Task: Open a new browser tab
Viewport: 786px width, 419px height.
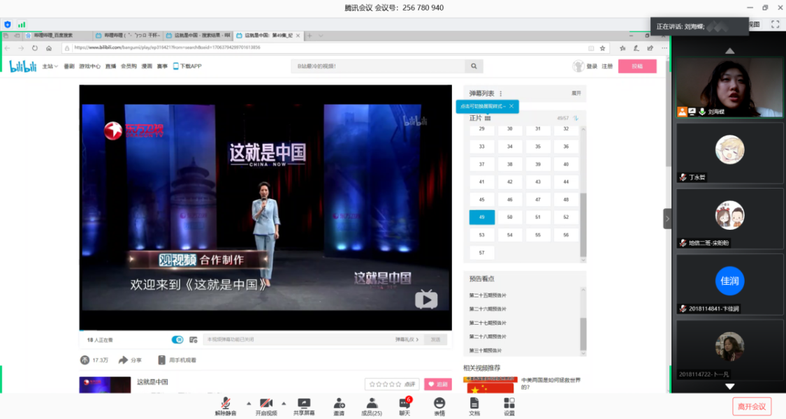Action: [310, 36]
